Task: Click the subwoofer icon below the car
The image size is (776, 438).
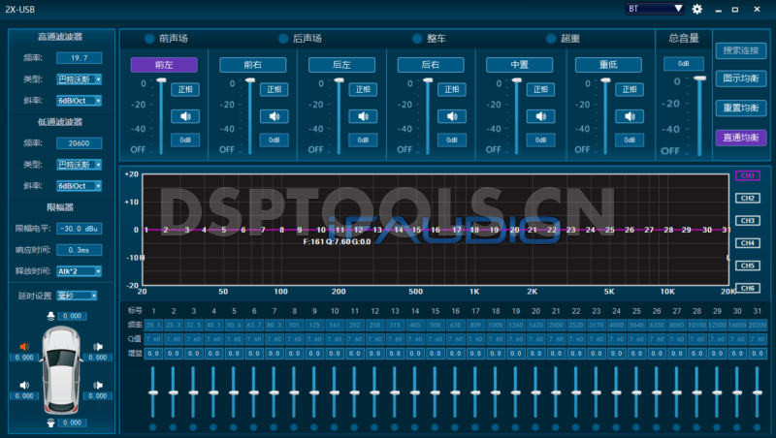Action: (x=51, y=422)
